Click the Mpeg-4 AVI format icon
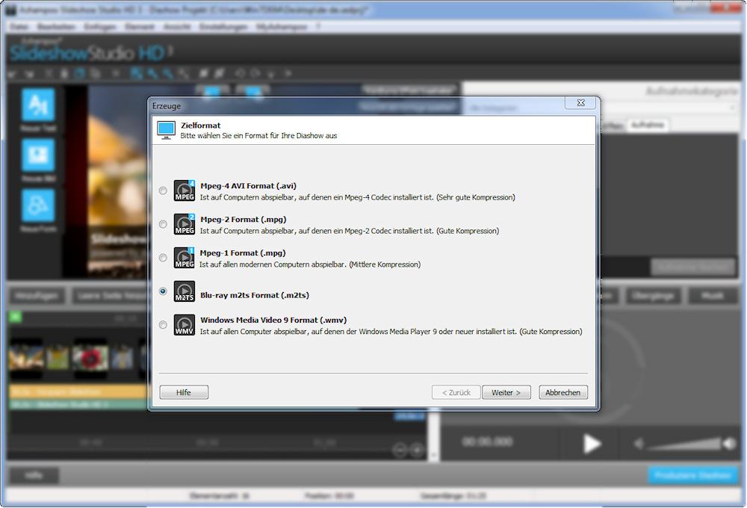Screen dimensions: 747x508 pyautogui.click(x=185, y=190)
